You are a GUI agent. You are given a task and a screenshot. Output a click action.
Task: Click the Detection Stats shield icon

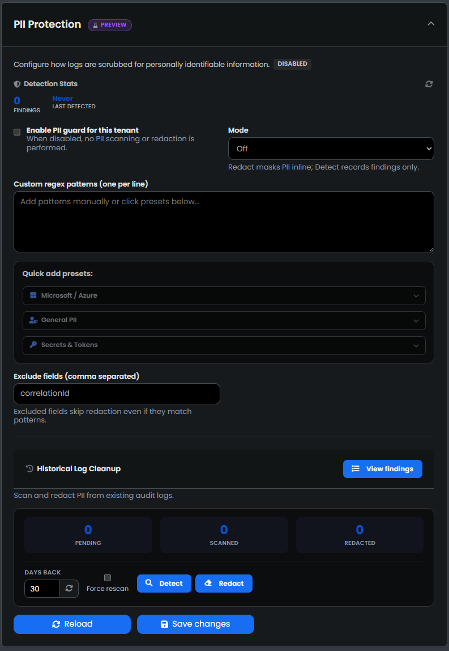pos(17,84)
